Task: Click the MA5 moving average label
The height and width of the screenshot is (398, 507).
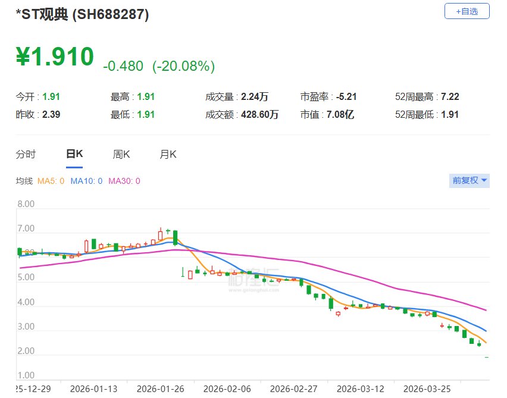Action: click(51, 181)
